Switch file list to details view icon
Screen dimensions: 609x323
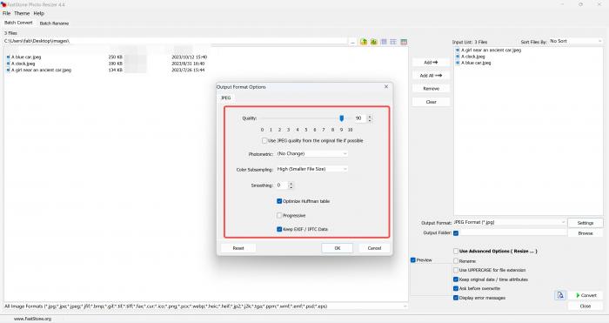point(404,42)
